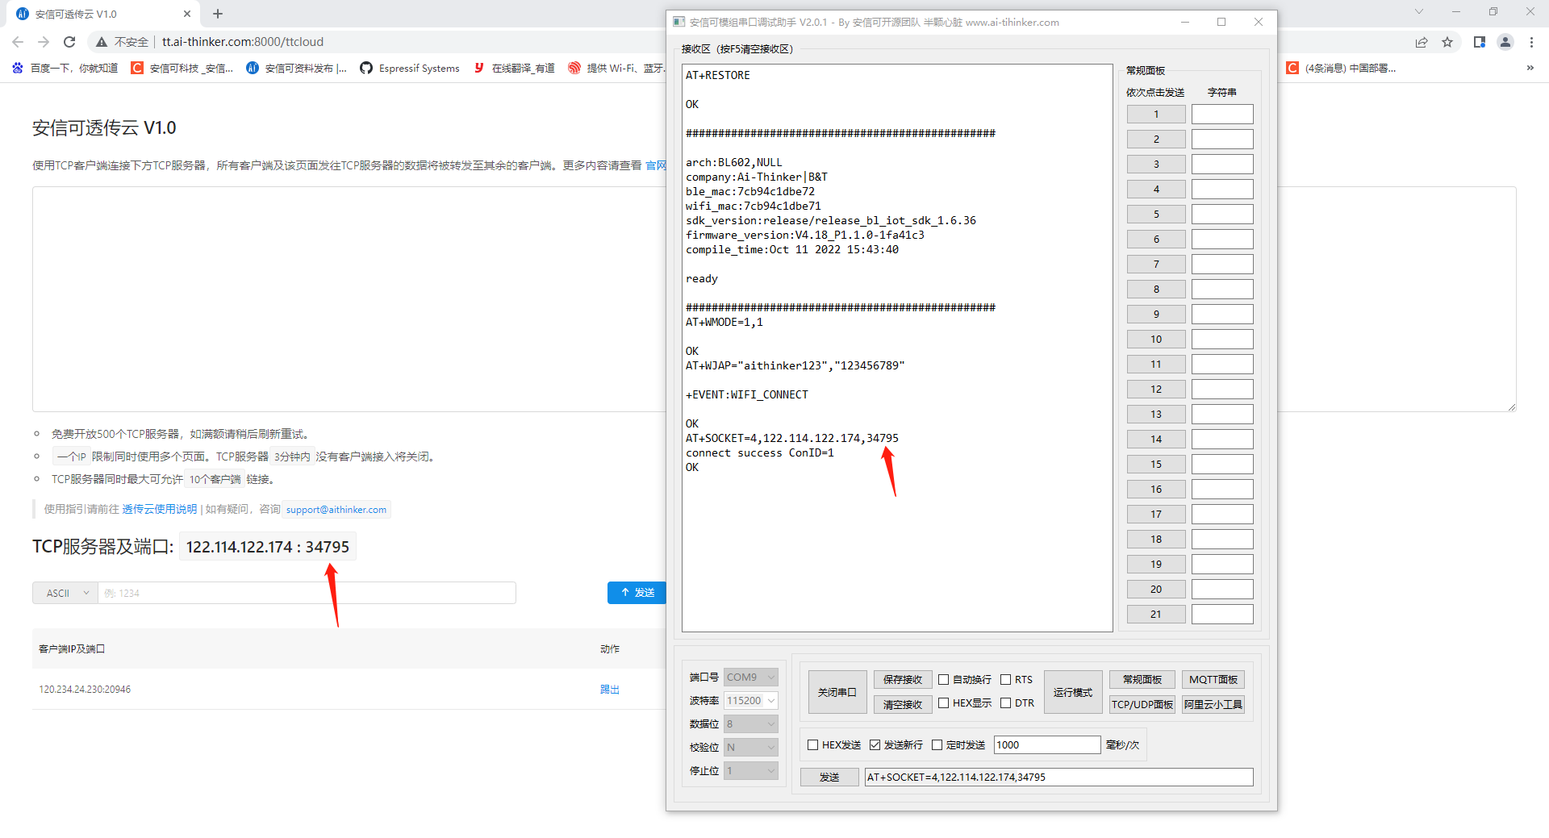The image size is (1549, 838).
Task: Click quick-send button 5
Action: pos(1156,215)
